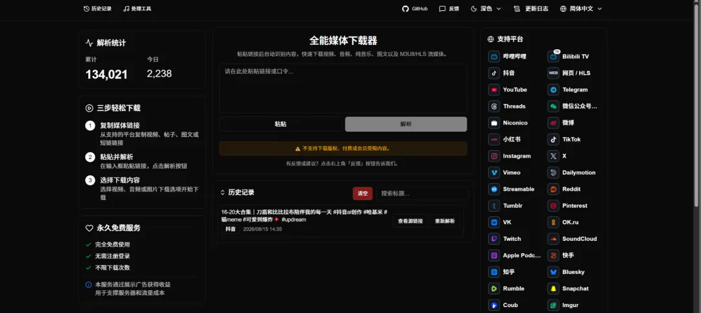Select the Niconico platform icon

click(494, 123)
